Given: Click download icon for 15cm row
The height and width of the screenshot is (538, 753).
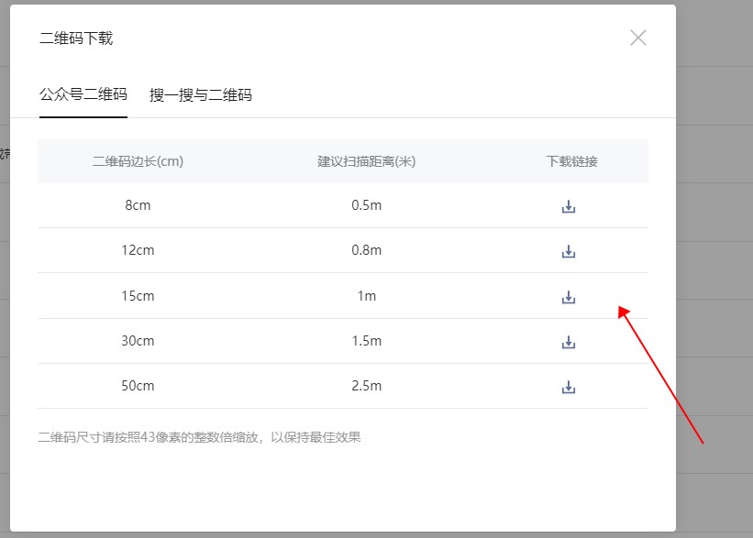Looking at the screenshot, I should (x=569, y=297).
